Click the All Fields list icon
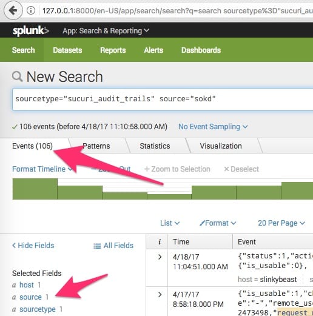 point(97,246)
